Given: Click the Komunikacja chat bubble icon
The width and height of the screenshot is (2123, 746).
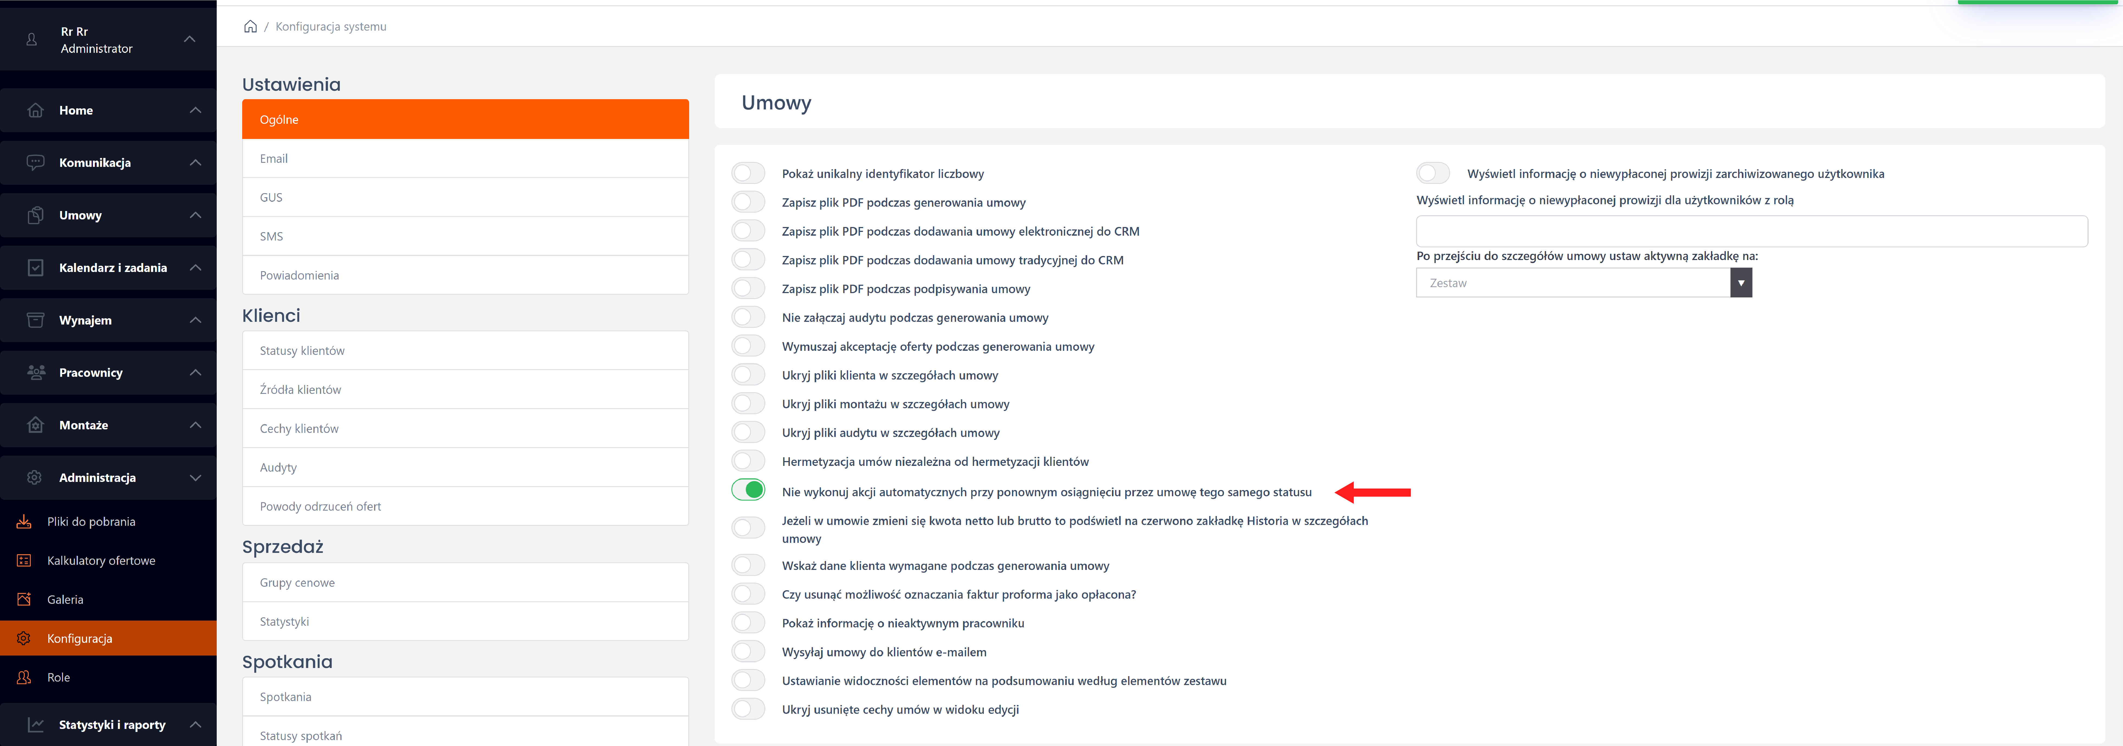Looking at the screenshot, I should tap(35, 162).
